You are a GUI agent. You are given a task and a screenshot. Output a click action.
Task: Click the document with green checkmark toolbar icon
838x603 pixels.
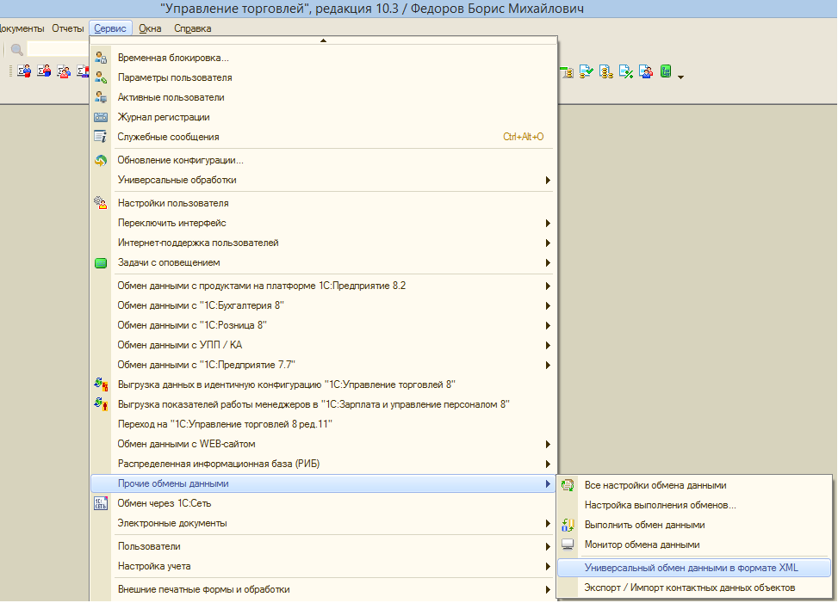(587, 71)
